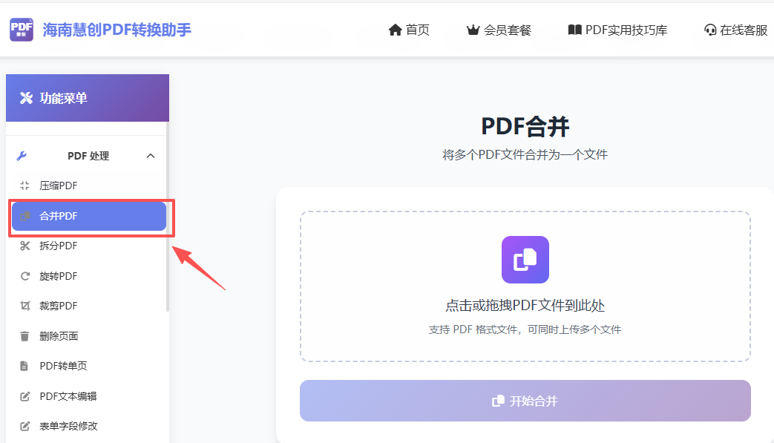Click the 支持 PDF 格式文件 hint text
774x443 pixels.
coord(525,329)
